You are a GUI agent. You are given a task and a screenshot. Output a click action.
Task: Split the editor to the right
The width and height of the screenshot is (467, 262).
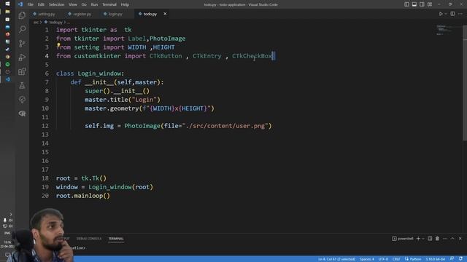tap(452, 14)
